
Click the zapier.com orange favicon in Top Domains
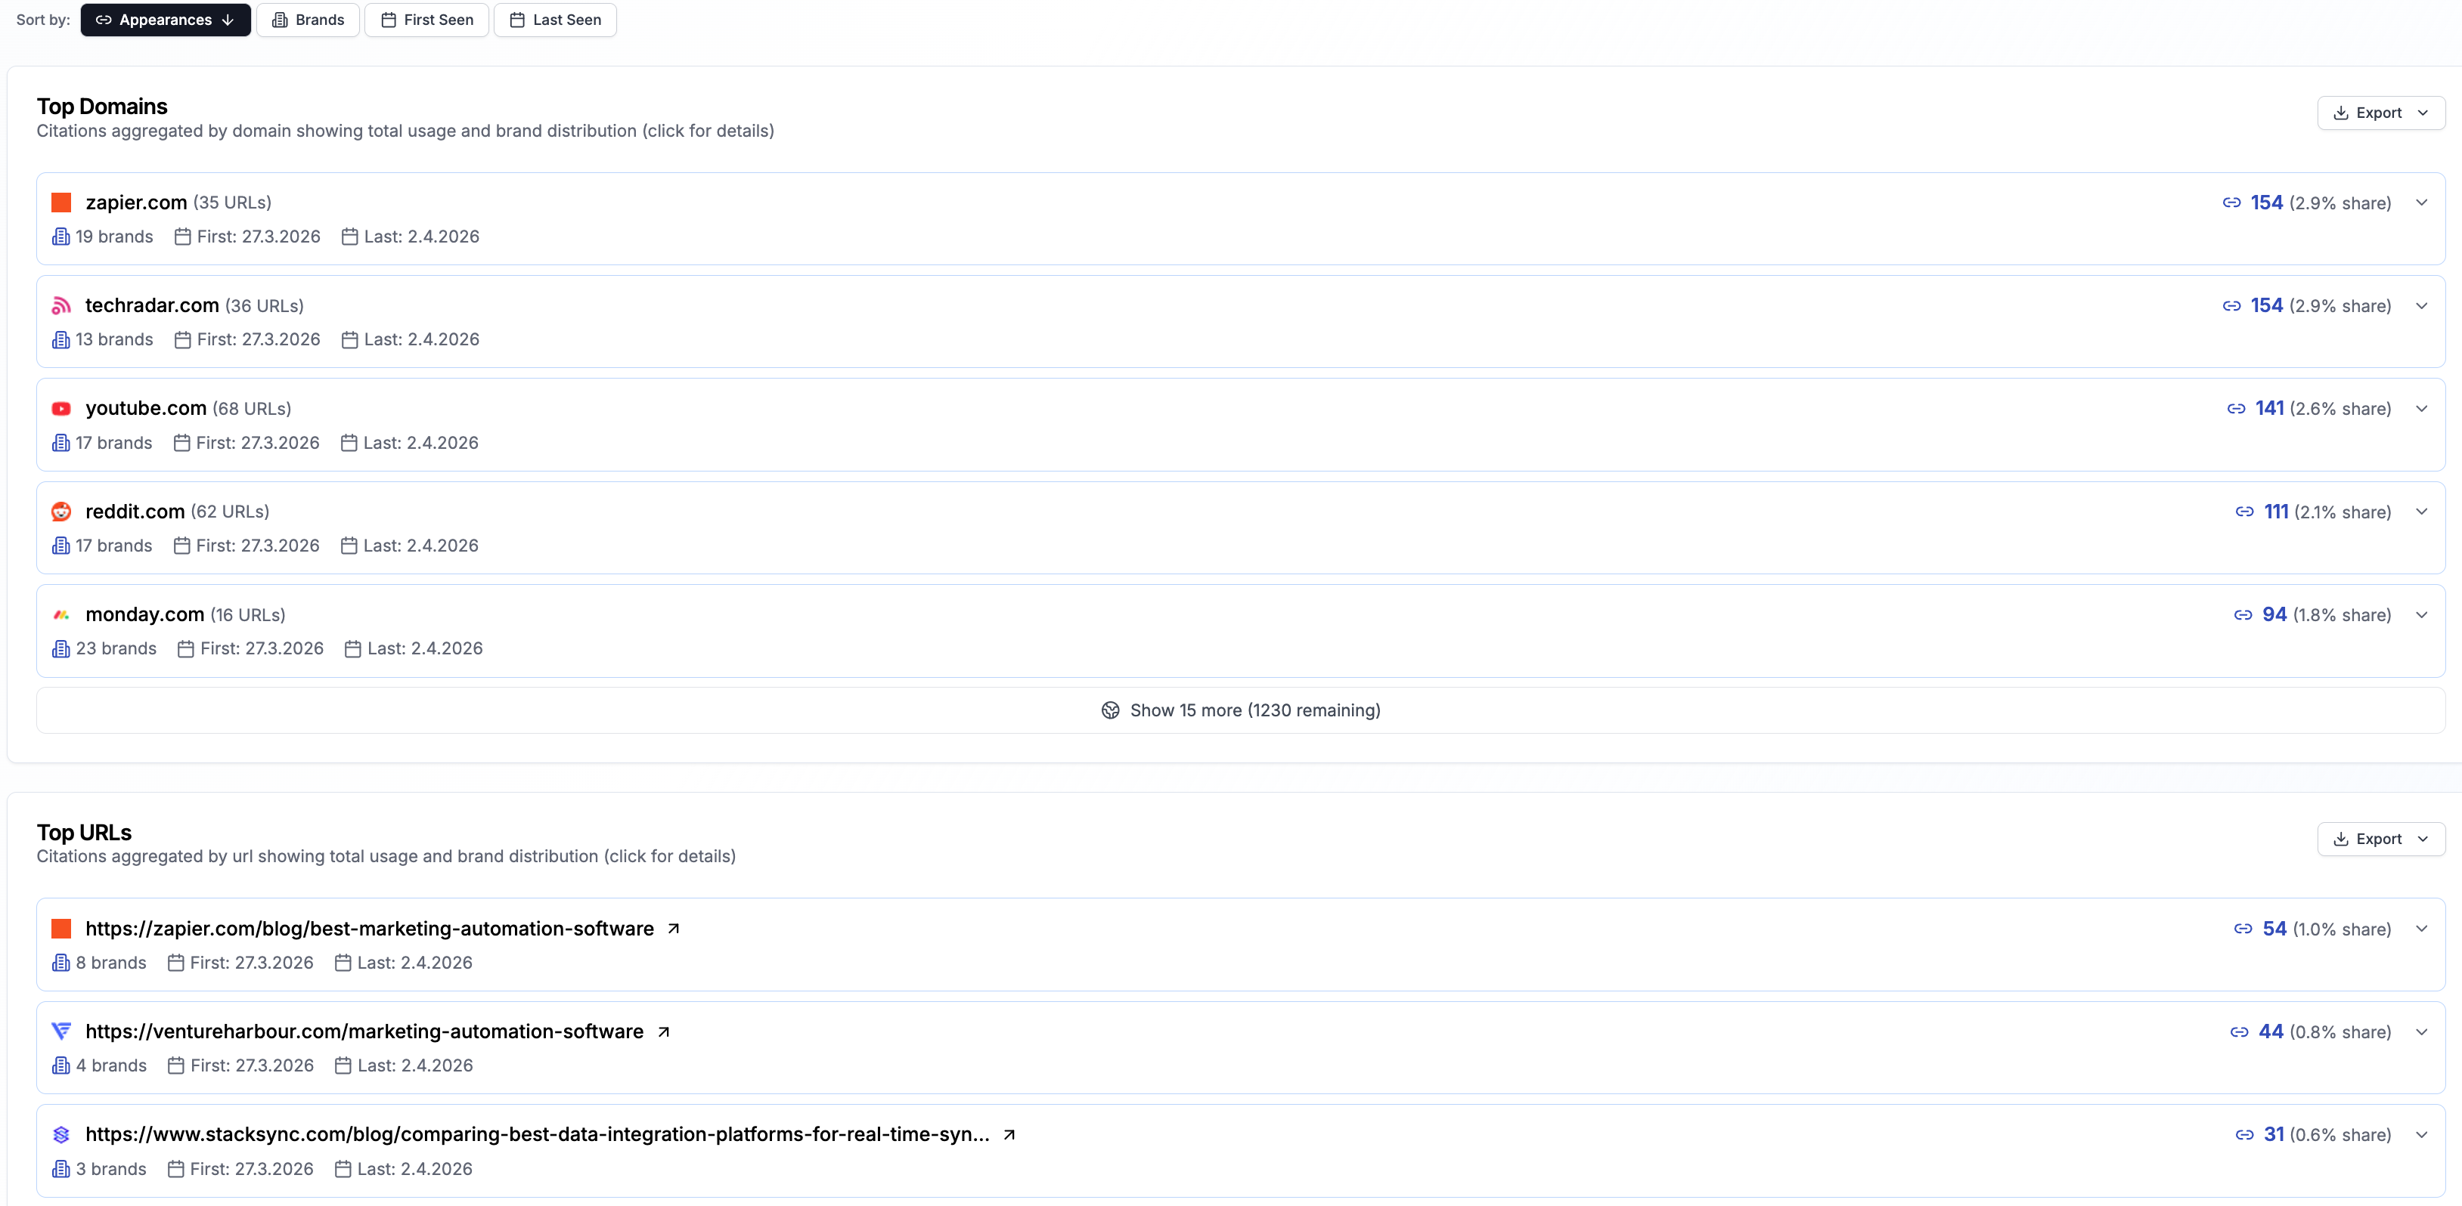pos(61,203)
